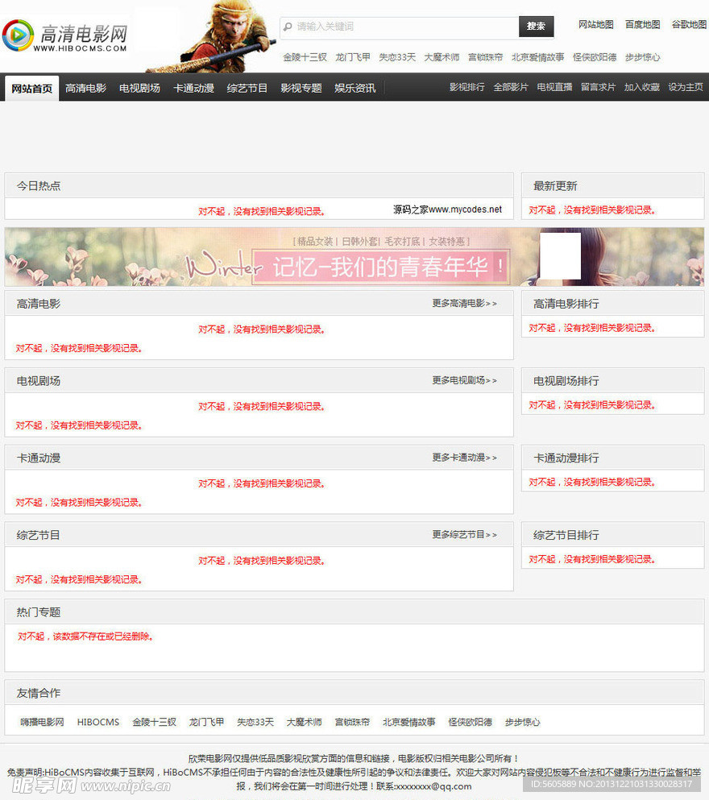The image size is (709, 800).
Task: Click the magnifier icon in search box
Action: coord(288,27)
